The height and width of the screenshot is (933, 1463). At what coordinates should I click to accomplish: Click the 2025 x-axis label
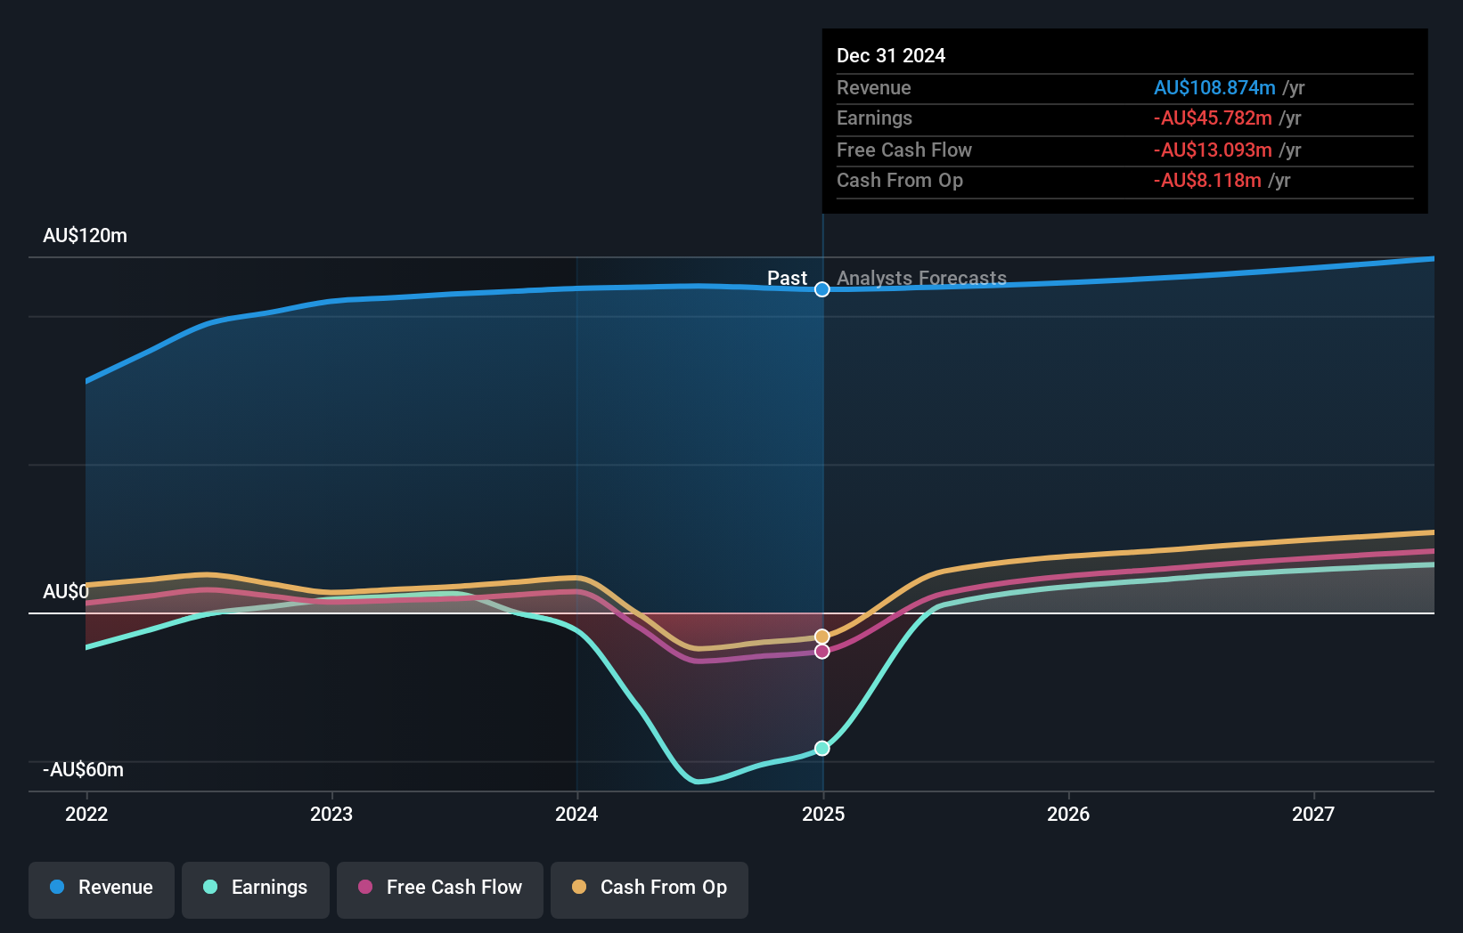(823, 814)
